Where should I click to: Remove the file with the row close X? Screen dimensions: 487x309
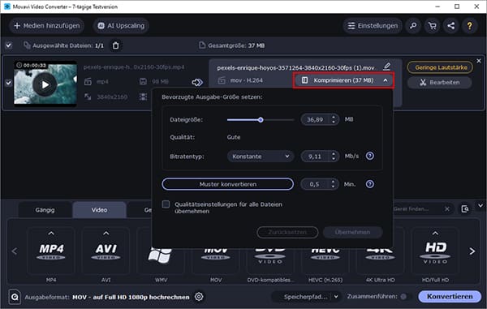pos(479,61)
